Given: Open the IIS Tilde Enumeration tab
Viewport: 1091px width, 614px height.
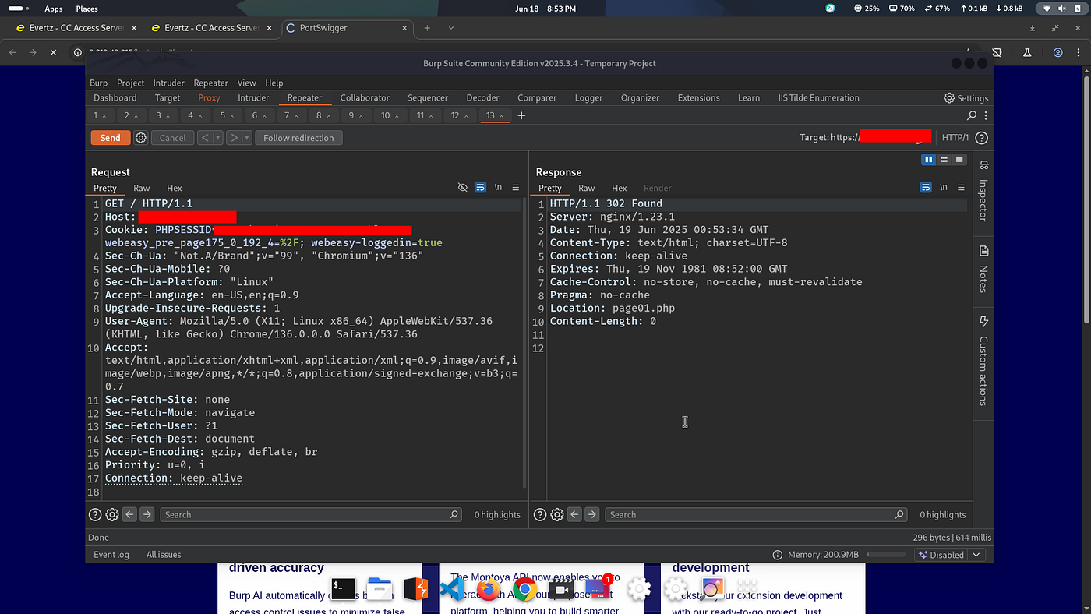Looking at the screenshot, I should pos(818,98).
